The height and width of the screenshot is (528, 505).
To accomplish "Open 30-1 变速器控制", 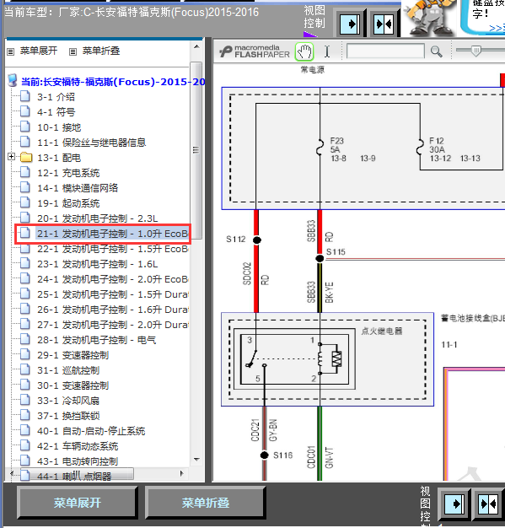I will point(73,385).
